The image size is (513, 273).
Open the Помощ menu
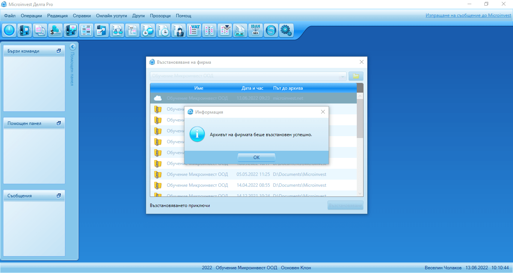(x=184, y=16)
